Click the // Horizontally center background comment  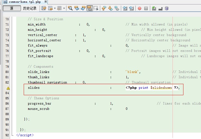tap(158, 40)
